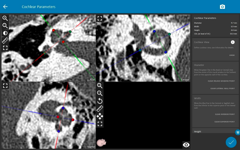Toggle visibility with the eye icon

coord(186,145)
